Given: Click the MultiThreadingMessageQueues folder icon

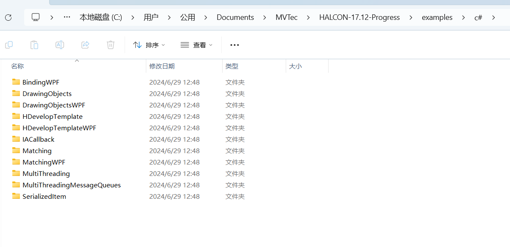Looking at the screenshot, I should point(16,184).
